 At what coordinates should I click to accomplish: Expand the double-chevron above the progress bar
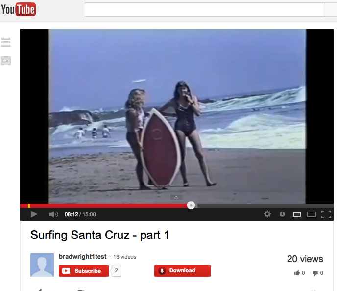click(x=176, y=198)
